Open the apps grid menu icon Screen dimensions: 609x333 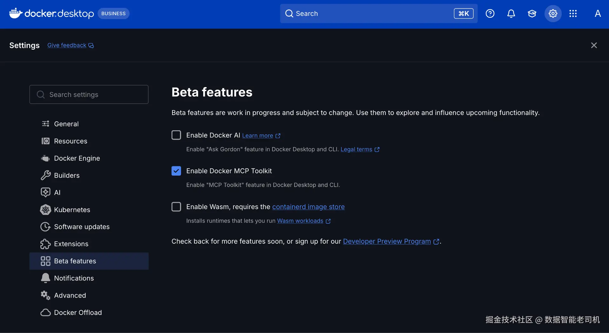coord(573,14)
